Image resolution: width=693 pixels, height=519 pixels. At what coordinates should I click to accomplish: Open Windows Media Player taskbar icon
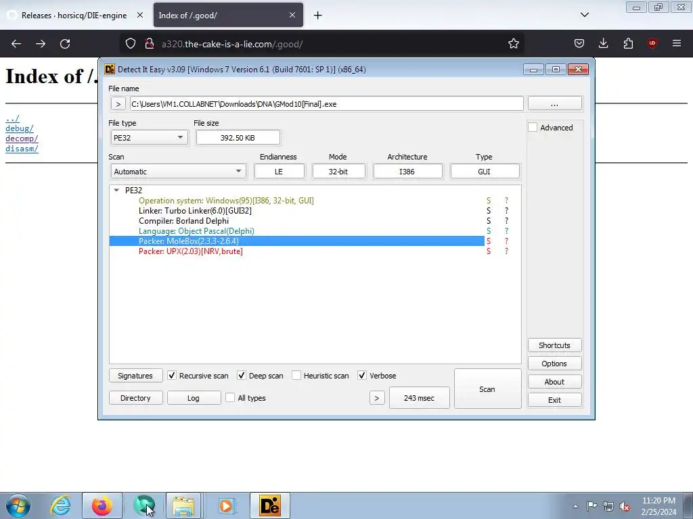pyautogui.click(x=226, y=505)
